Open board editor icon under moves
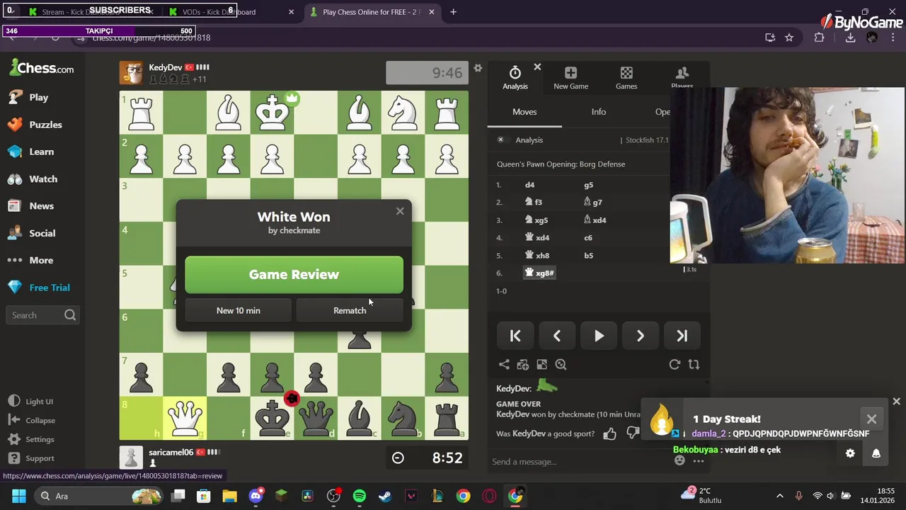The width and height of the screenshot is (906, 510). pos(542,364)
